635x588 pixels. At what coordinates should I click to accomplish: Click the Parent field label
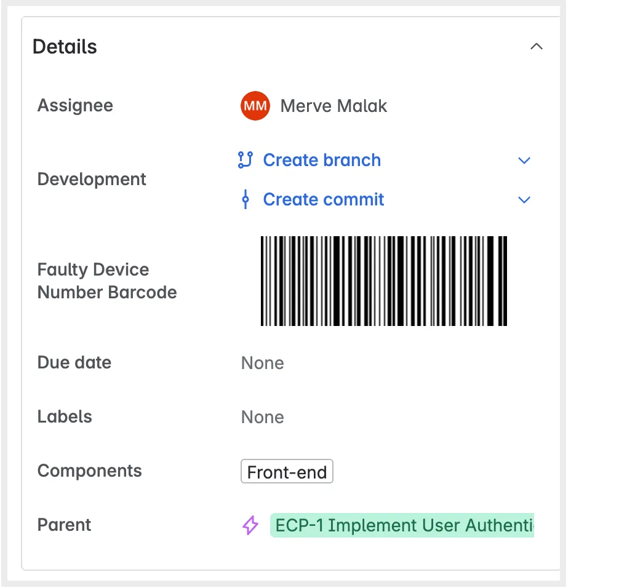64,525
